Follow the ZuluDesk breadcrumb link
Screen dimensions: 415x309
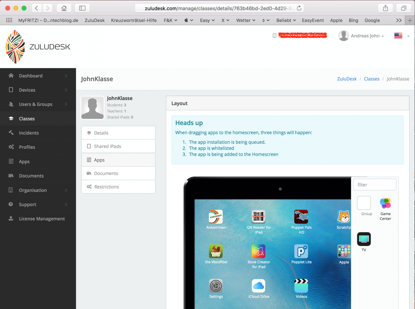347,79
